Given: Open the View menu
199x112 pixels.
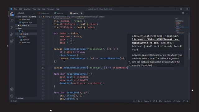Looking at the screenshot, I should tap(34, 9).
